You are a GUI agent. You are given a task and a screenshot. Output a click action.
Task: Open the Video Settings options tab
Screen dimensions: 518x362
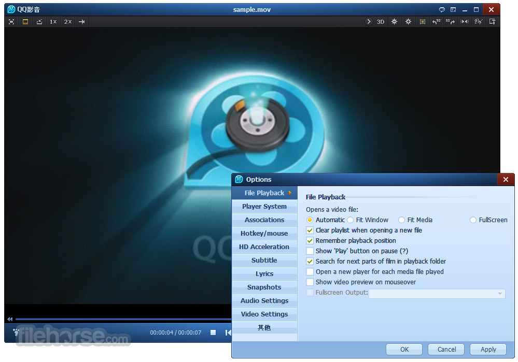[x=264, y=314]
